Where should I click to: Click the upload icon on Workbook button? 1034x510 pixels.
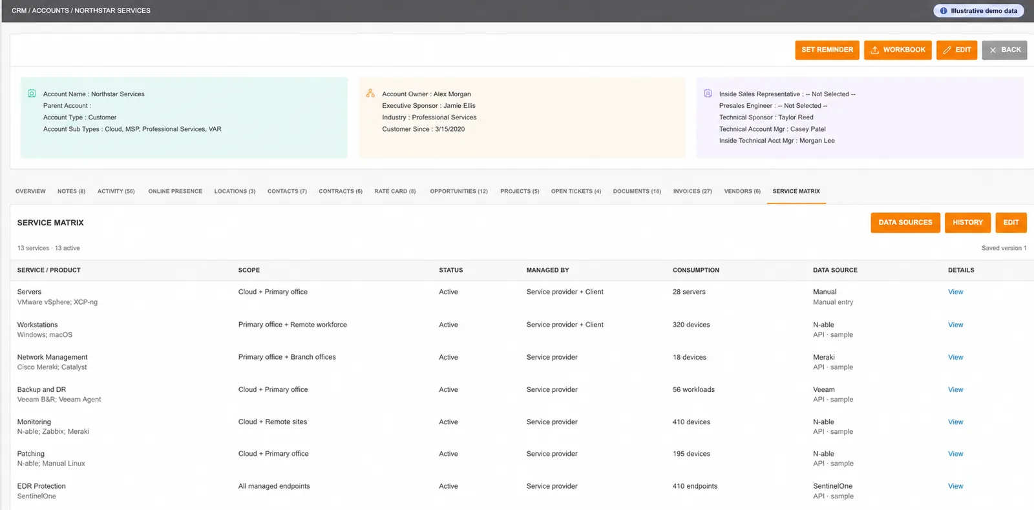pos(874,50)
